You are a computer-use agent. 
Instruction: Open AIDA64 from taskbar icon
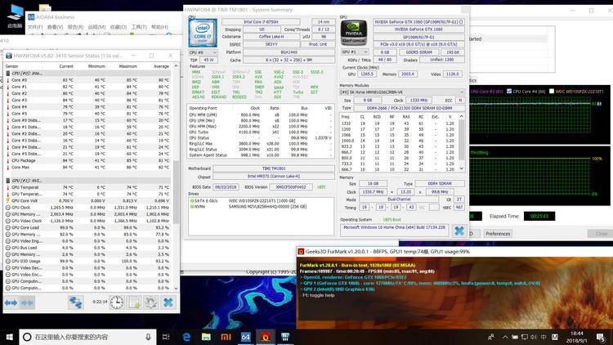pos(244,336)
